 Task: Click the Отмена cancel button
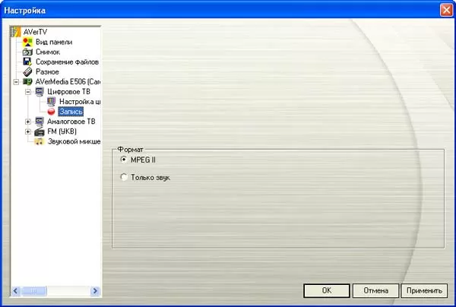(x=375, y=290)
